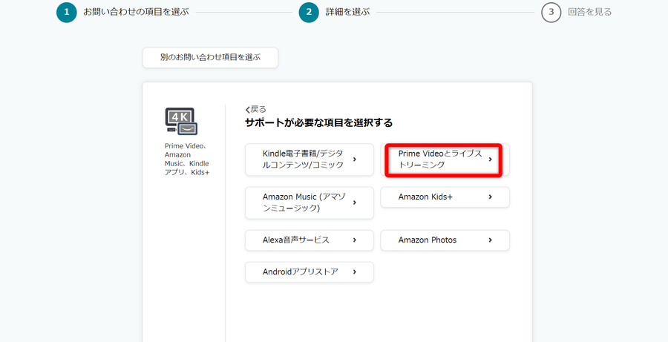Click chevron on Amazon Photos card
Image resolution: width=668 pixels, height=342 pixels.
tap(491, 240)
